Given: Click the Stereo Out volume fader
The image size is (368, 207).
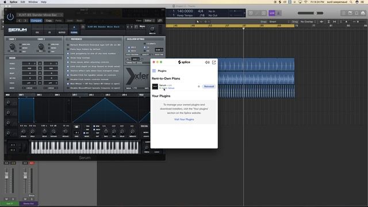Looking at the screenshot, I should [x=25, y=176].
